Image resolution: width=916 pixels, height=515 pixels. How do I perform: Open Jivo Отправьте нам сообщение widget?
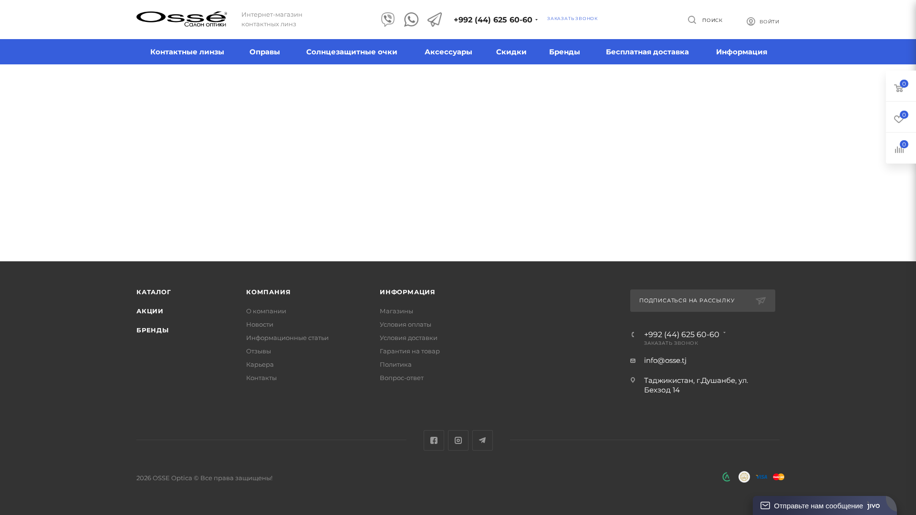click(825, 505)
